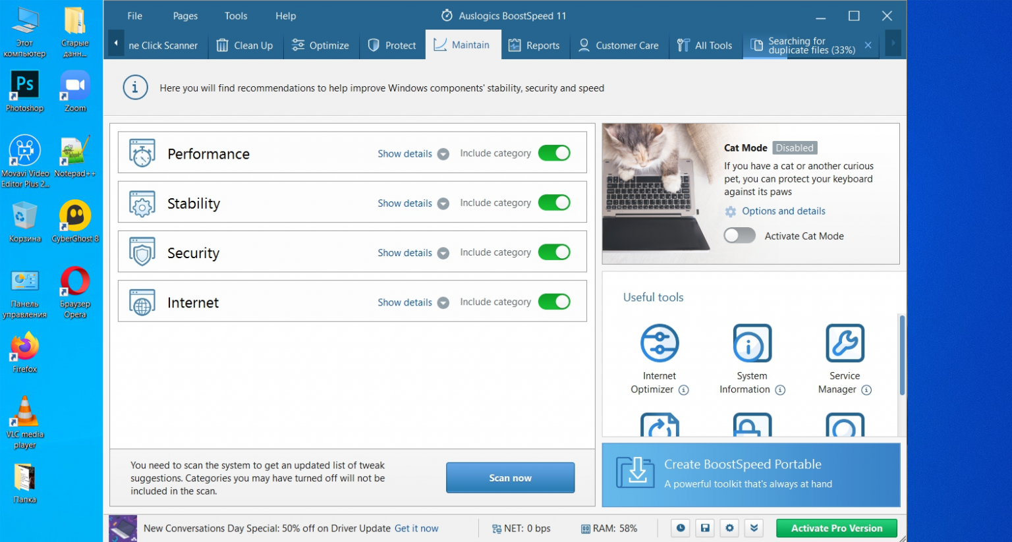Click the Security category shield icon
Image resolution: width=1012 pixels, height=542 pixels.
(142, 252)
